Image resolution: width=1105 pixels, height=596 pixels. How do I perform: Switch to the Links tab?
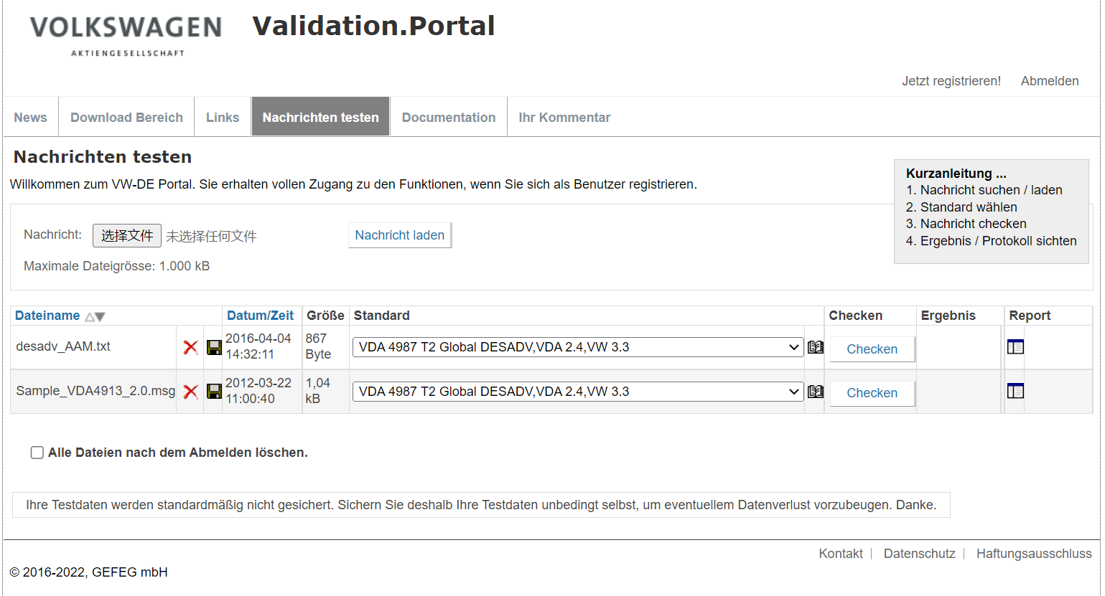[x=223, y=118]
